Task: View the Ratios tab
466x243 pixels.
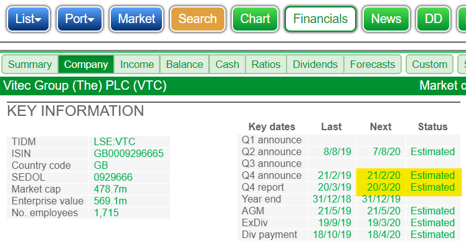Action: (x=266, y=64)
